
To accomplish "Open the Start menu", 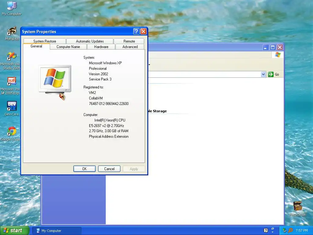I will [x=15, y=231].
